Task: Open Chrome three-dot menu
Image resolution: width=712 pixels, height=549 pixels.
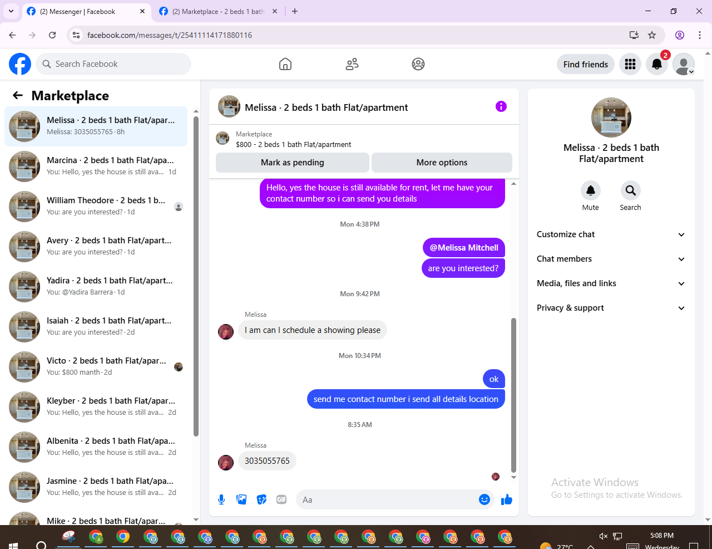Action: point(700,35)
